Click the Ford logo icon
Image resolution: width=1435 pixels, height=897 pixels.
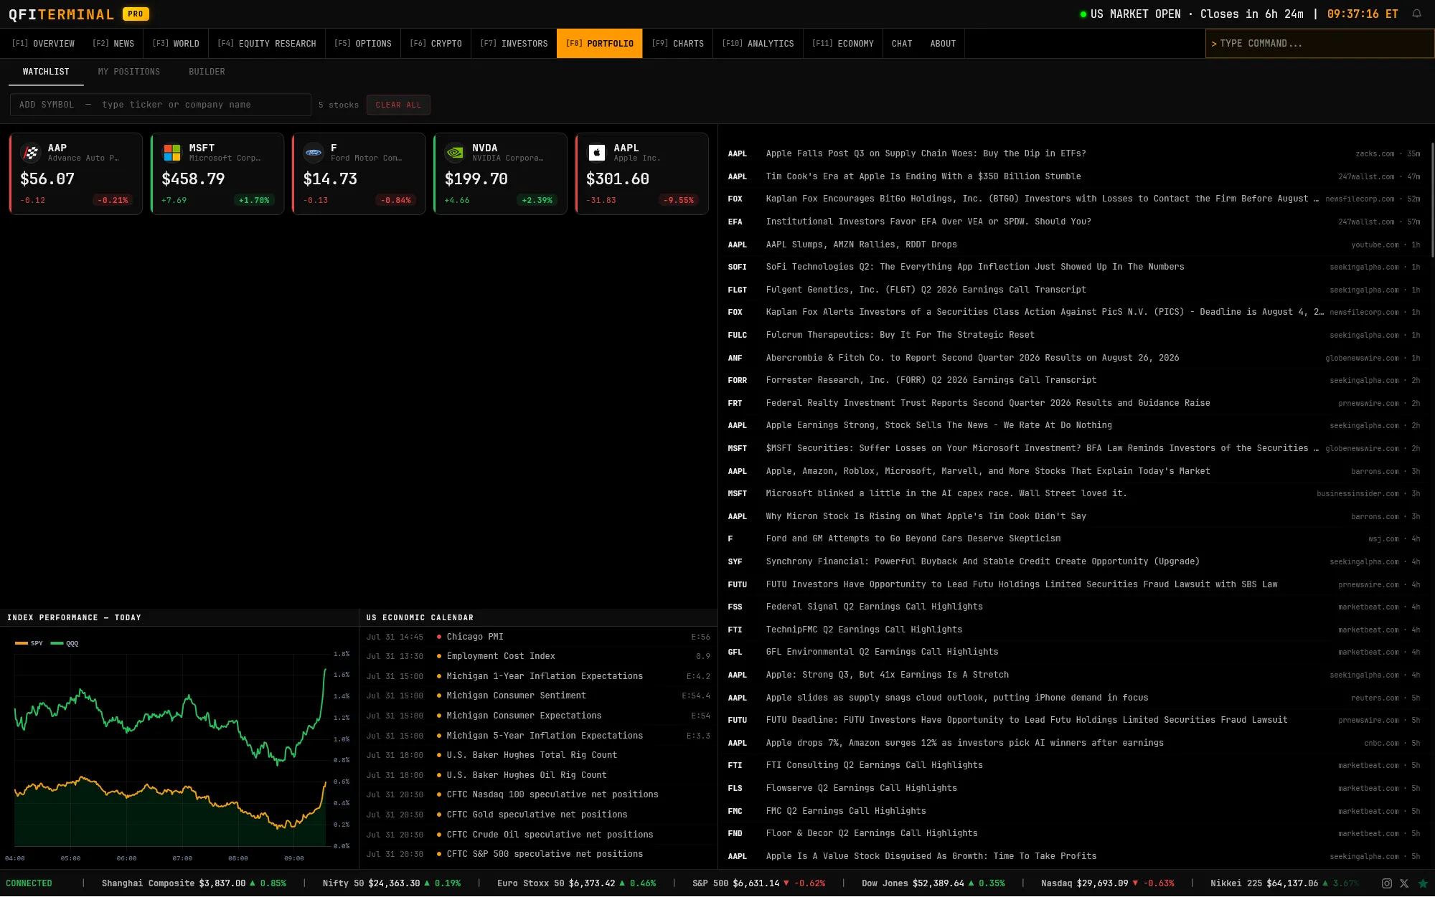click(314, 153)
